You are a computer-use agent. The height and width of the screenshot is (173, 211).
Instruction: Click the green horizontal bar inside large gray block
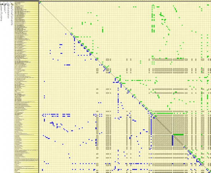pyautogui.click(x=178, y=134)
